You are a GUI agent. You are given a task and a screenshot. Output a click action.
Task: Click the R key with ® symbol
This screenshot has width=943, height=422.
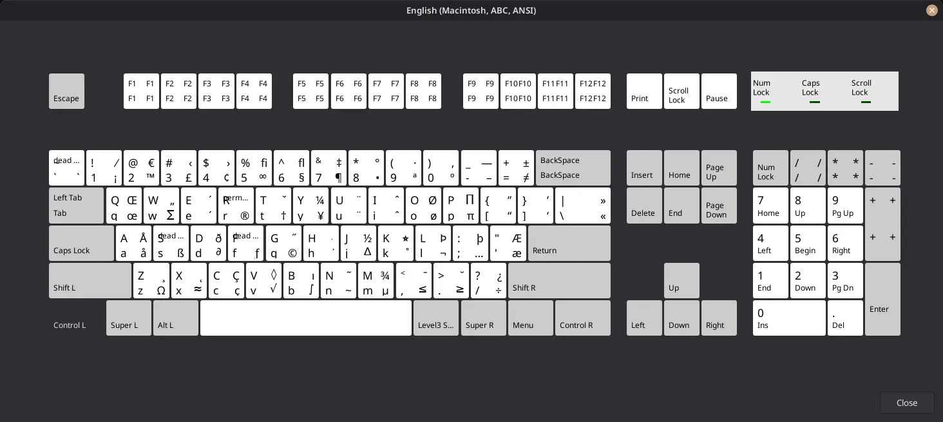pyautogui.click(x=236, y=206)
